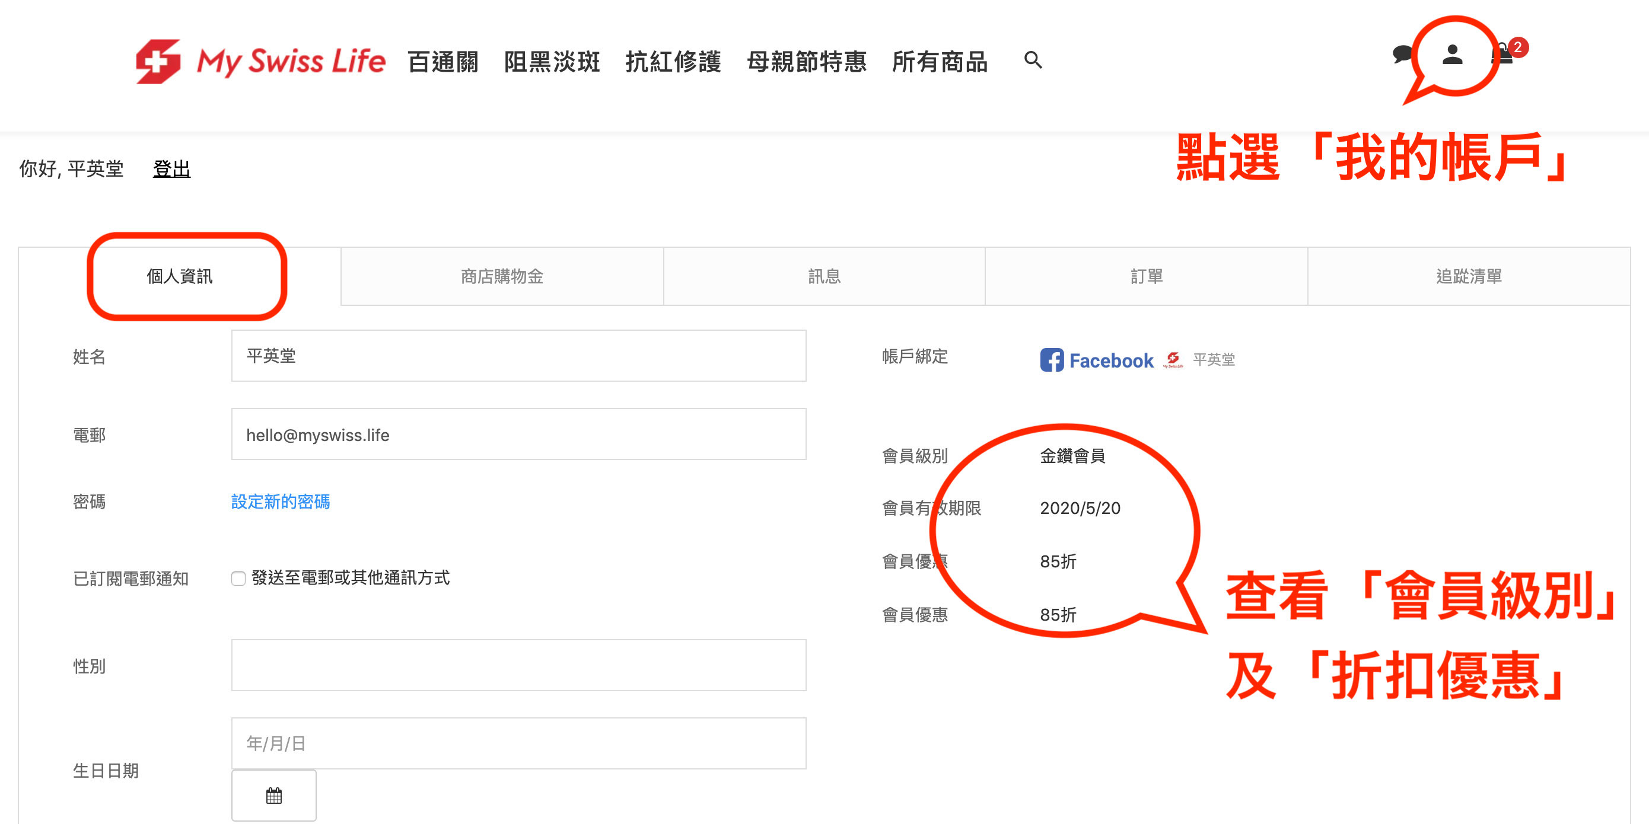This screenshot has height=824, width=1649.
Task: Click the 姓名 name input field
Action: click(518, 356)
